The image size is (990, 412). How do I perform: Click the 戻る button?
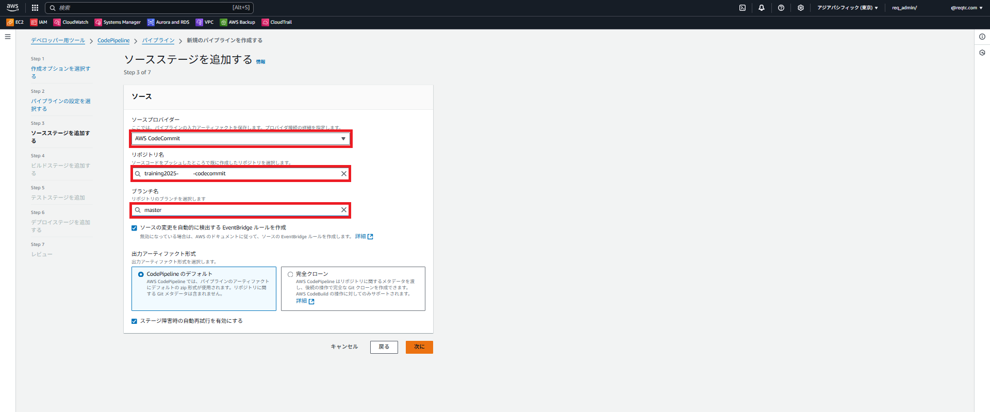point(384,347)
